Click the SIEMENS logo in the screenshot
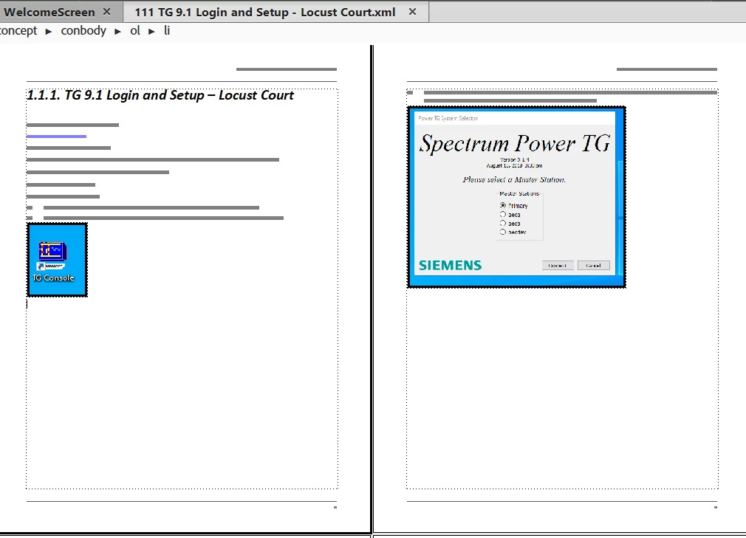The image size is (746, 538). (450, 265)
